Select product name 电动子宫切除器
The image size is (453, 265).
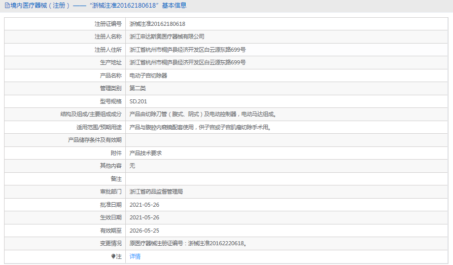coord(148,75)
